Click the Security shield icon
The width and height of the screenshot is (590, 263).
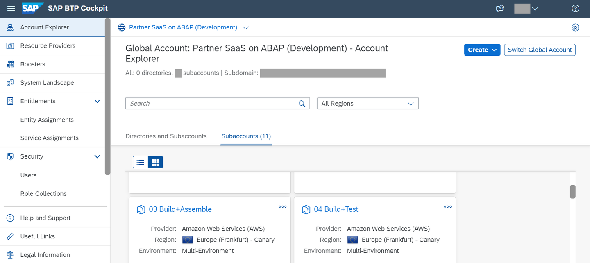pyautogui.click(x=11, y=156)
